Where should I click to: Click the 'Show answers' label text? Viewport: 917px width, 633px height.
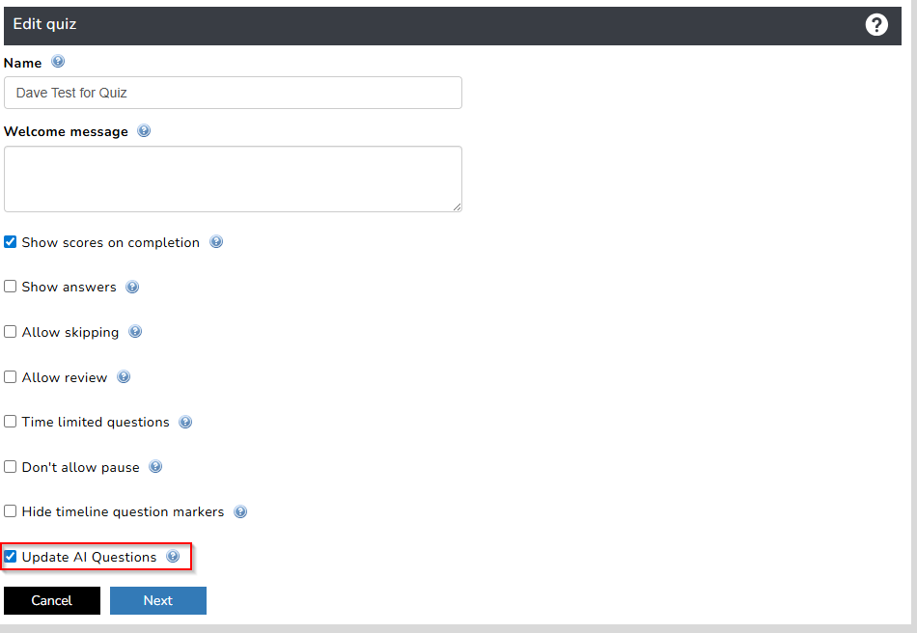(69, 287)
